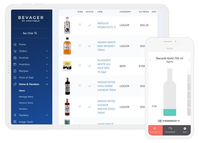Tap the Connection Ok wifi icon on phone

click(155, 128)
